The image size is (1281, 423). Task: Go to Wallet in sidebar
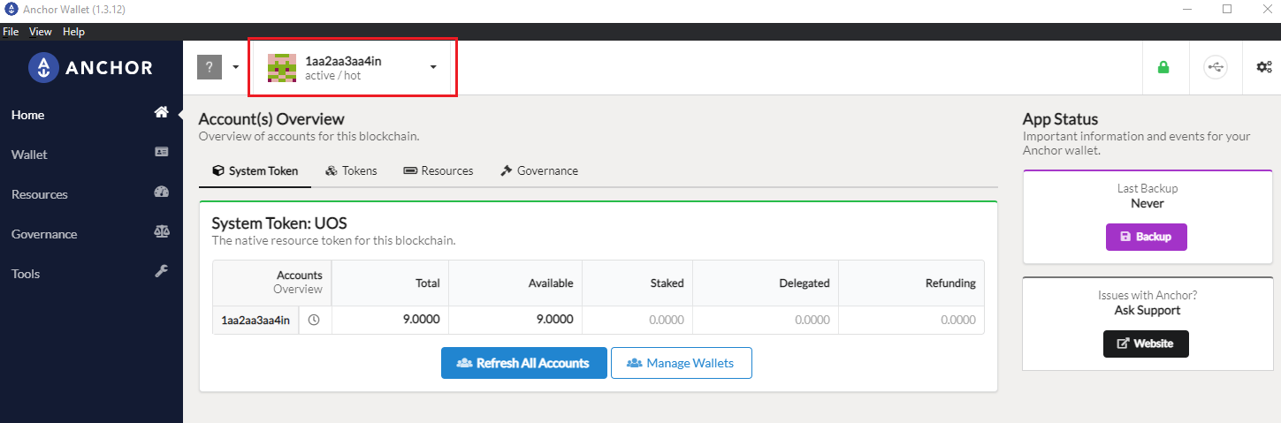pos(29,155)
